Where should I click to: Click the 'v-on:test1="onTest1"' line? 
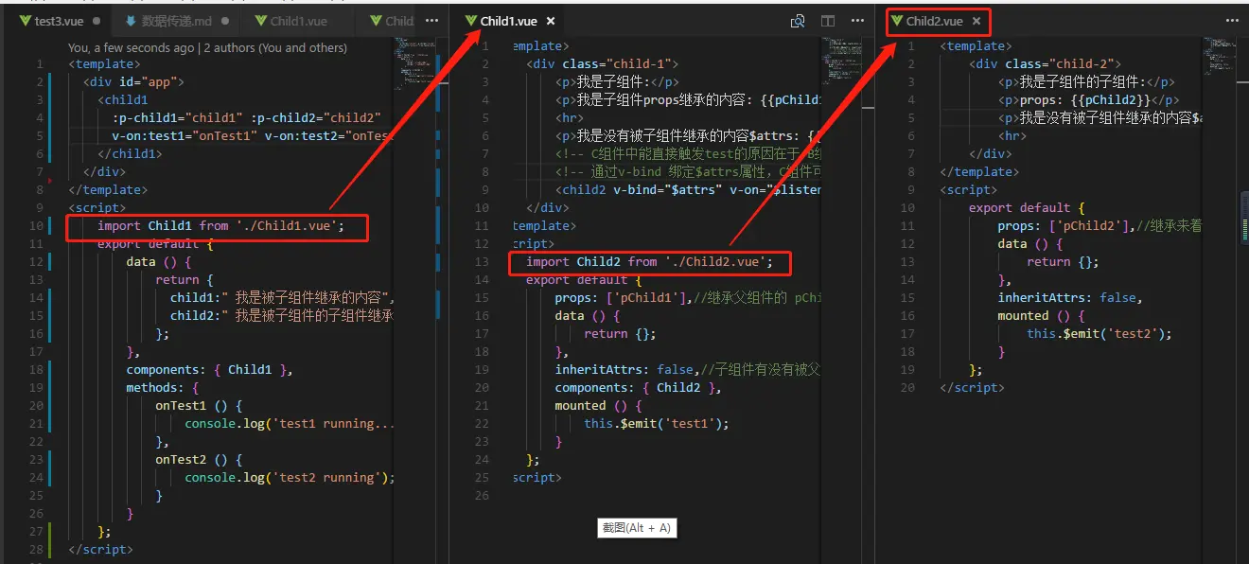(252, 136)
